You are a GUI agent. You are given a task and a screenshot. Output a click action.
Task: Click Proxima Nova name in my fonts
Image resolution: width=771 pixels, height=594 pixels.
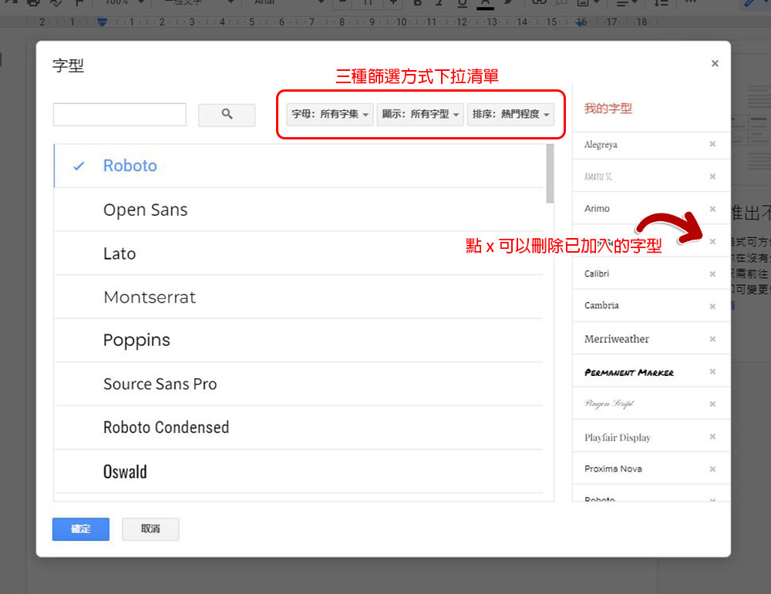pos(613,469)
